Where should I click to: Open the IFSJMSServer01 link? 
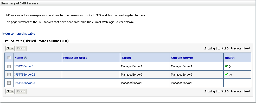(x=25, y=66)
